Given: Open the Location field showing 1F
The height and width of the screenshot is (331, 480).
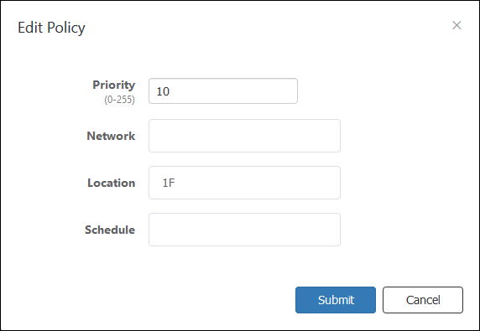Looking at the screenshot, I should 244,183.
